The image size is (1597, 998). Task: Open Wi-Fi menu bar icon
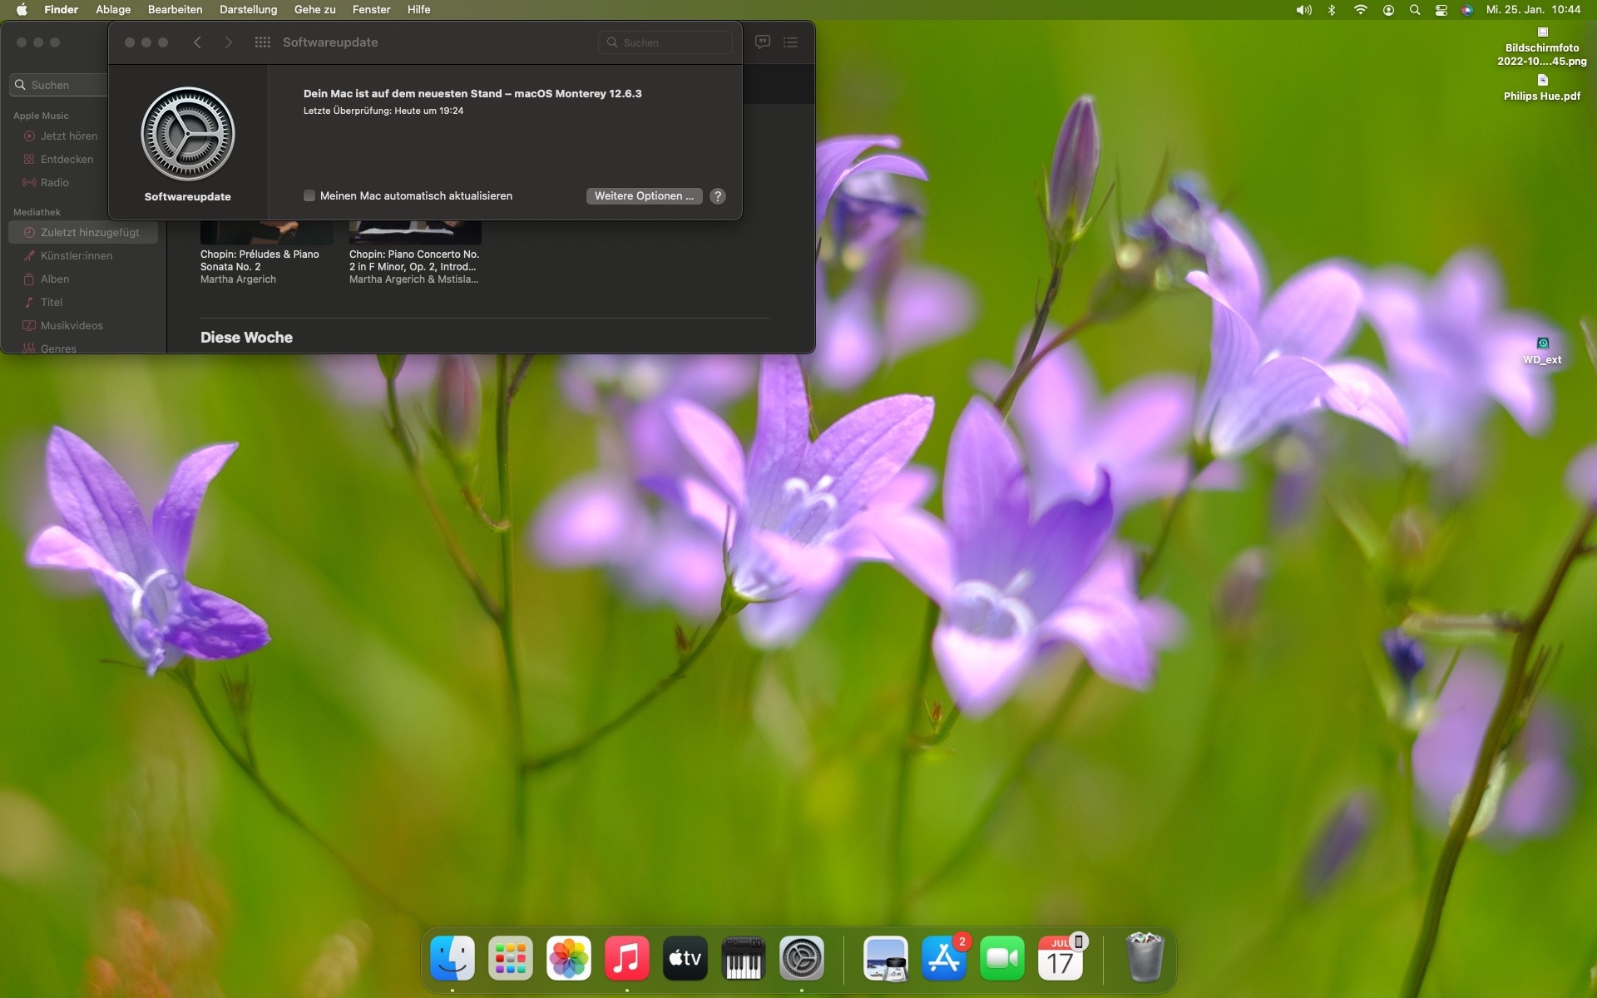pyautogui.click(x=1360, y=10)
